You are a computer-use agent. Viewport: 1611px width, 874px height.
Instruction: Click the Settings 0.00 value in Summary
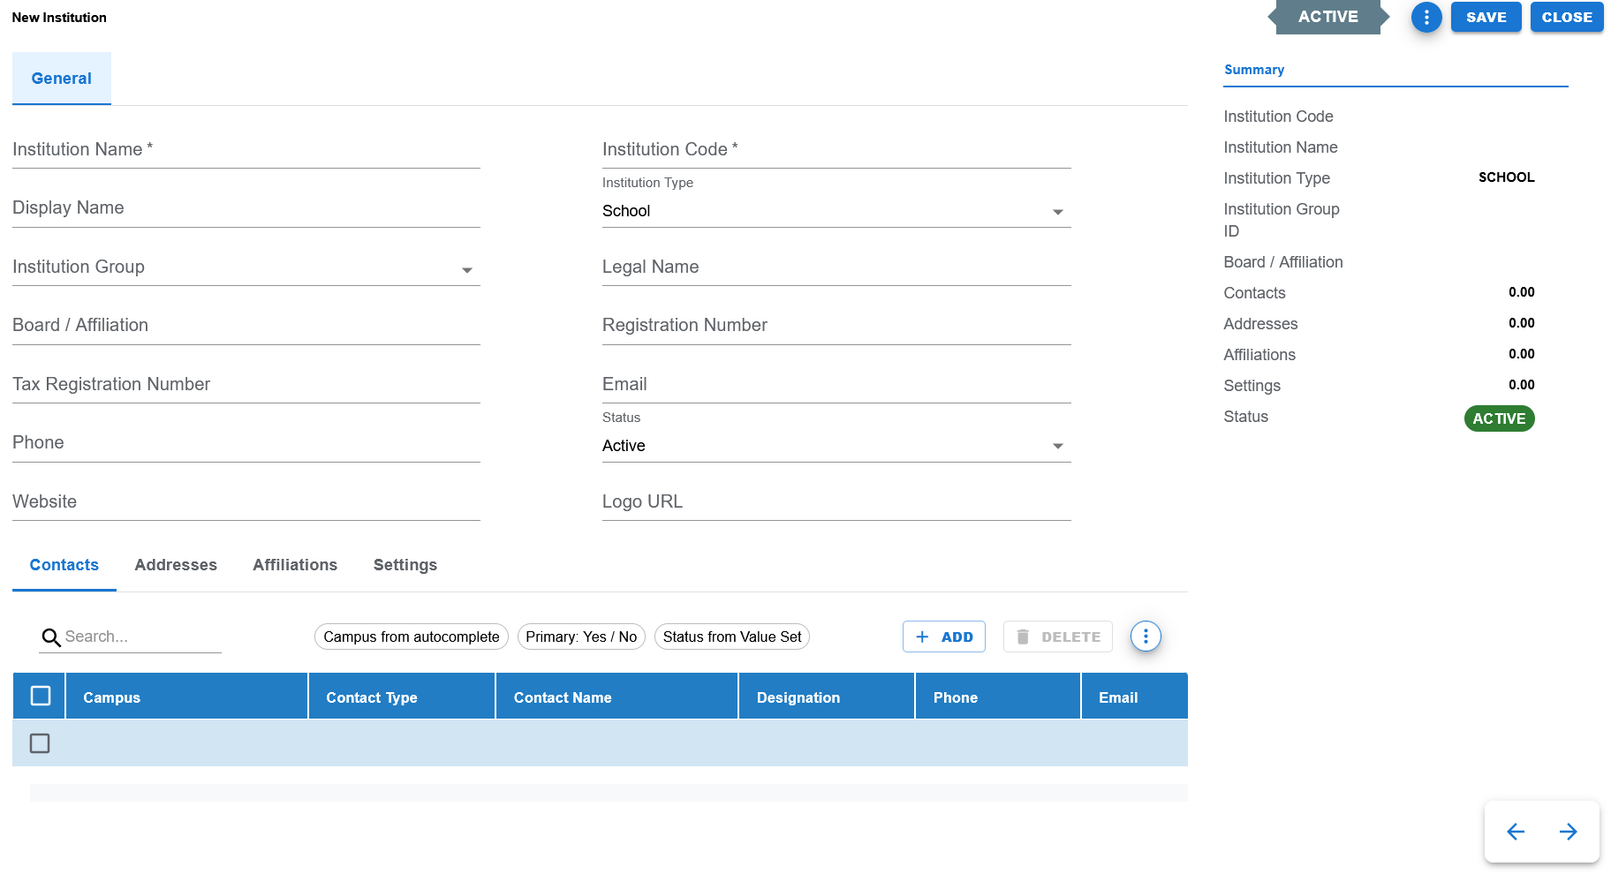[1521, 385]
